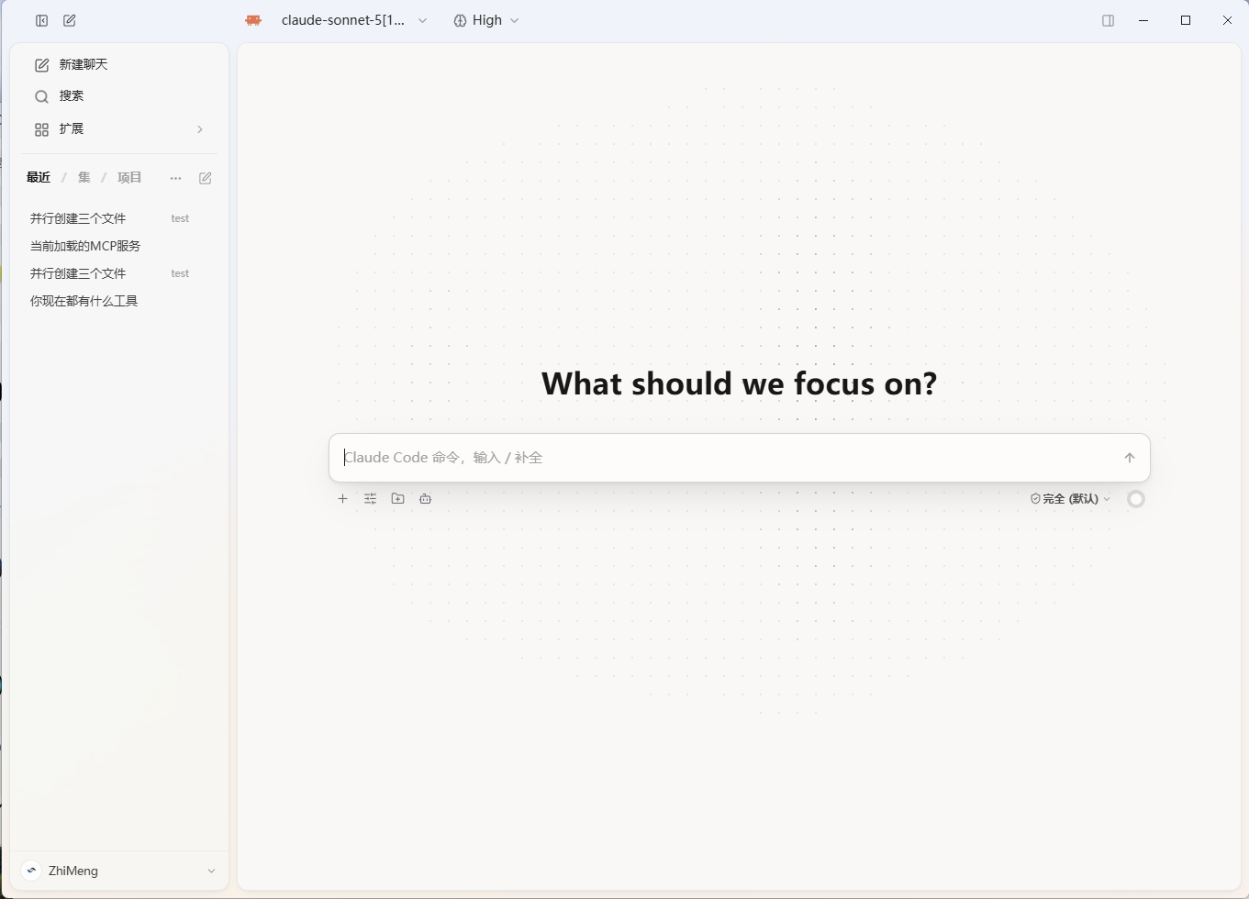This screenshot has width=1249, height=899.
Task: Open the sliders settings icon below the input
Action: [371, 499]
